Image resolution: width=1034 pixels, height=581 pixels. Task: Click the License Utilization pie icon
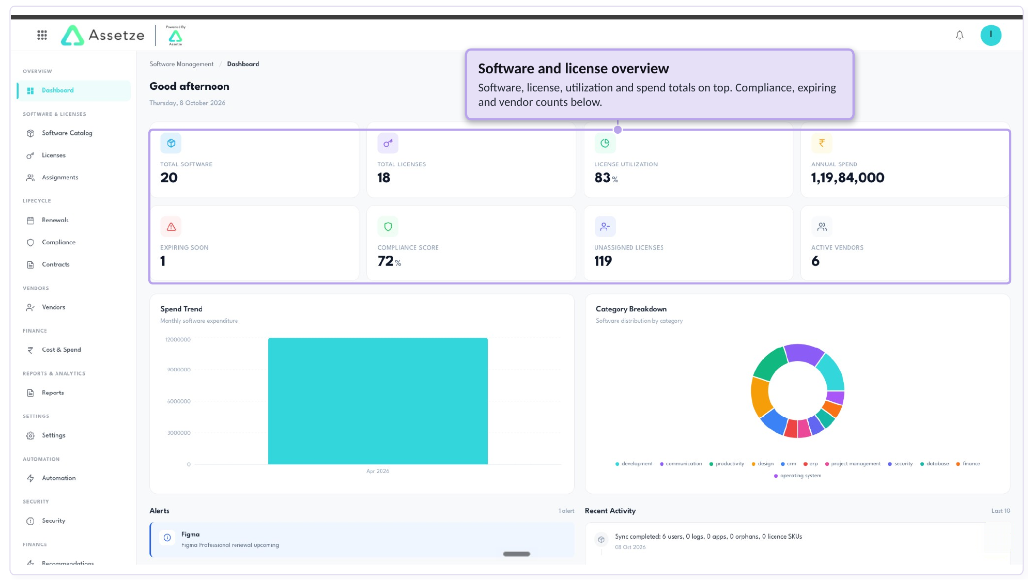pyautogui.click(x=605, y=143)
